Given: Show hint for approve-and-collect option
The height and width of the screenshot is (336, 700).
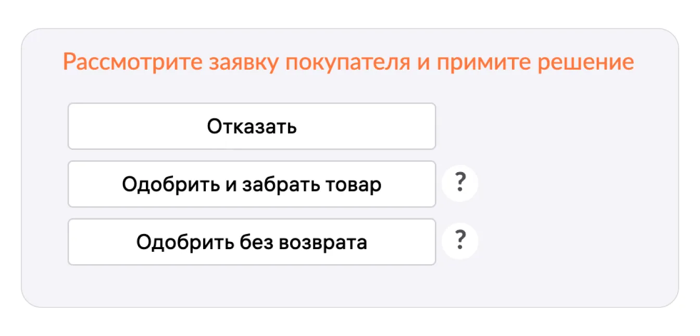Looking at the screenshot, I should 459,184.
